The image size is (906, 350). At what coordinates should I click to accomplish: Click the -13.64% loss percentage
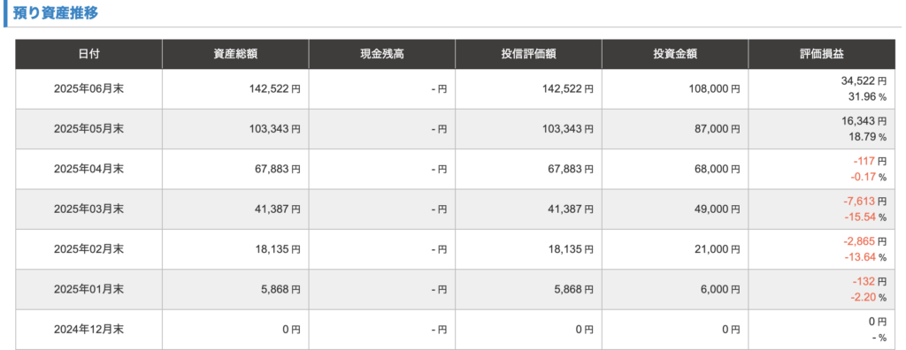(865, 257)
